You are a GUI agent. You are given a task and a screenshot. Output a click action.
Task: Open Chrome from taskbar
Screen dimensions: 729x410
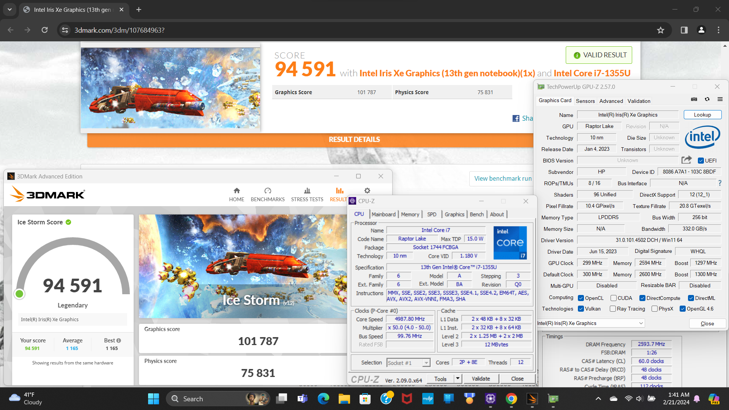(511, 399)
